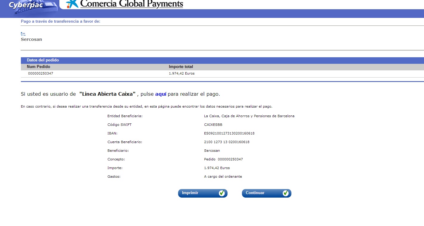Select "A cargo del ordenante" value

(223, 177)
